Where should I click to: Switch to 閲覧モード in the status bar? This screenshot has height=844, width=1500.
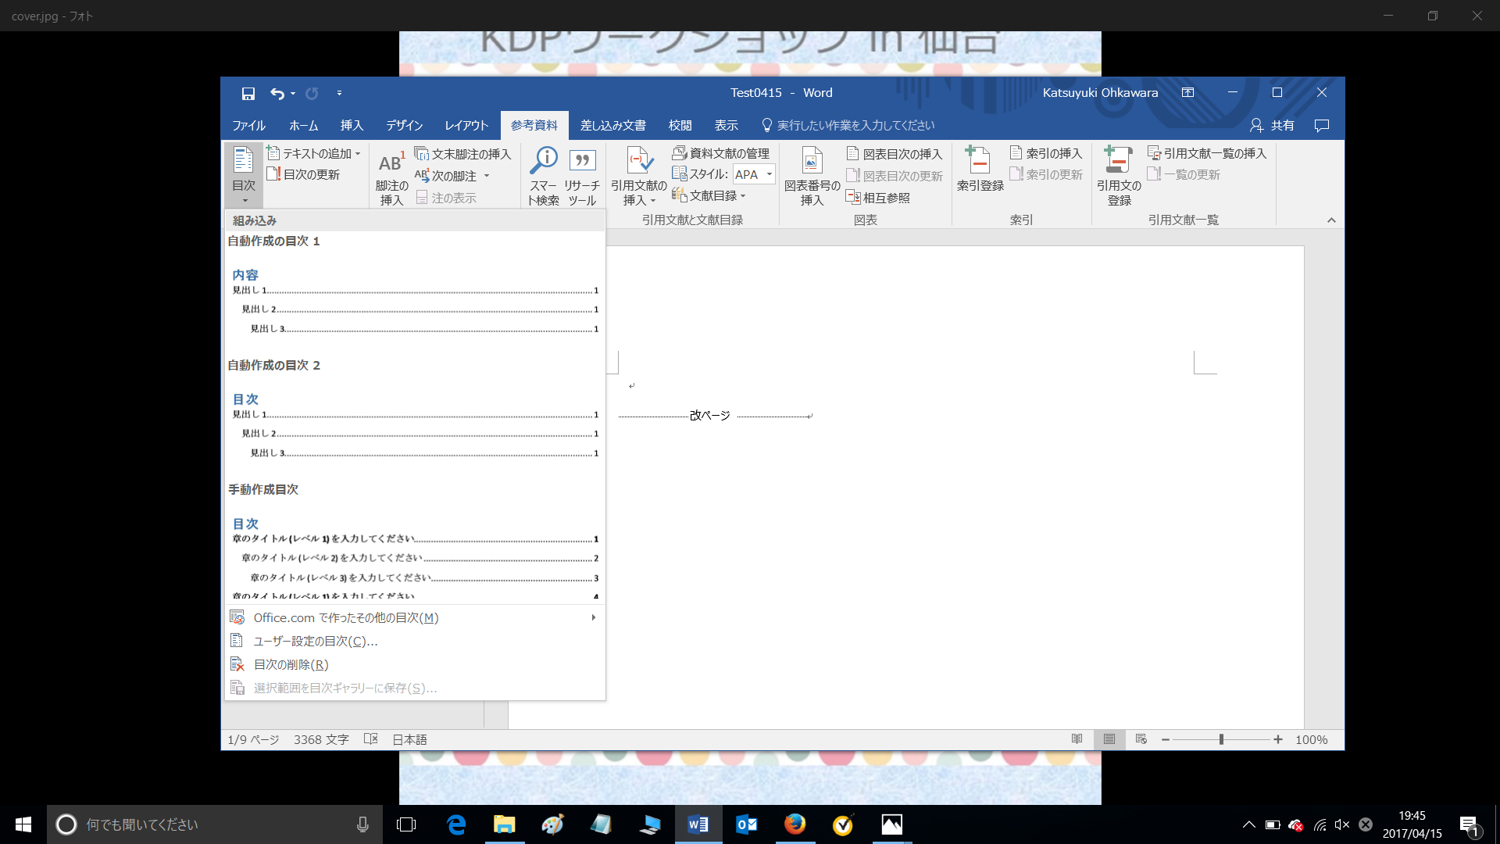click(1077, 739)
